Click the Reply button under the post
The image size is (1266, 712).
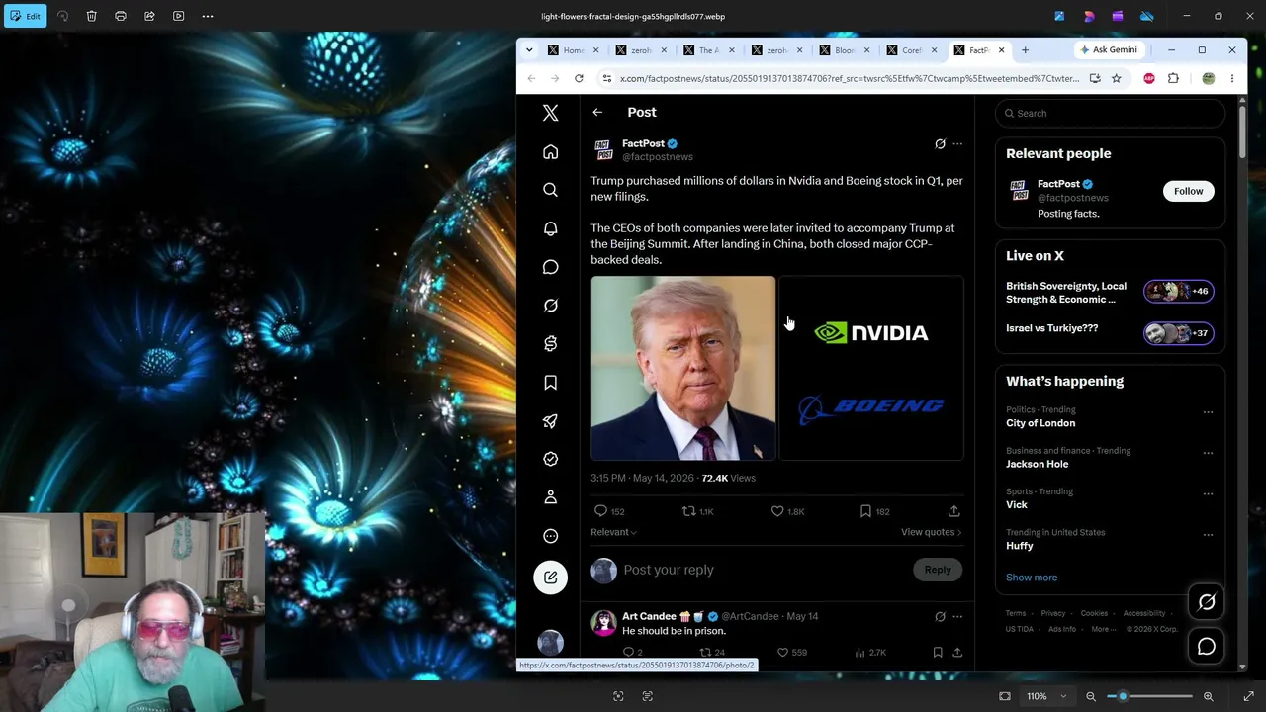938,570
